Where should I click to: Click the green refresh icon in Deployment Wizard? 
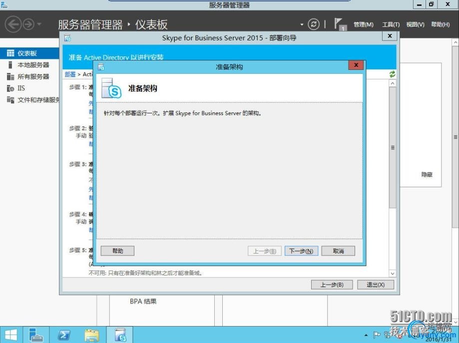pyautogui.click(x=392, y=74)
